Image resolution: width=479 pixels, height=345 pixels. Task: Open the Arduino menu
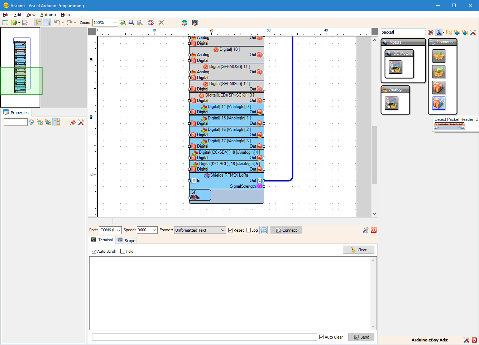[48, 15]
